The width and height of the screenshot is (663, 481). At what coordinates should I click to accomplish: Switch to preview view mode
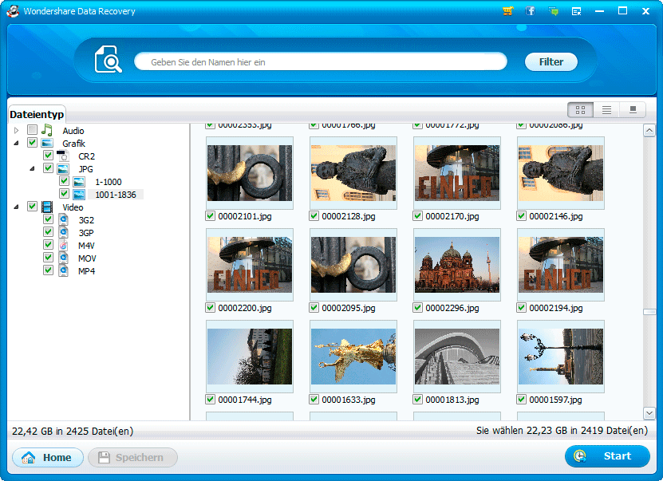click(633, 109)
